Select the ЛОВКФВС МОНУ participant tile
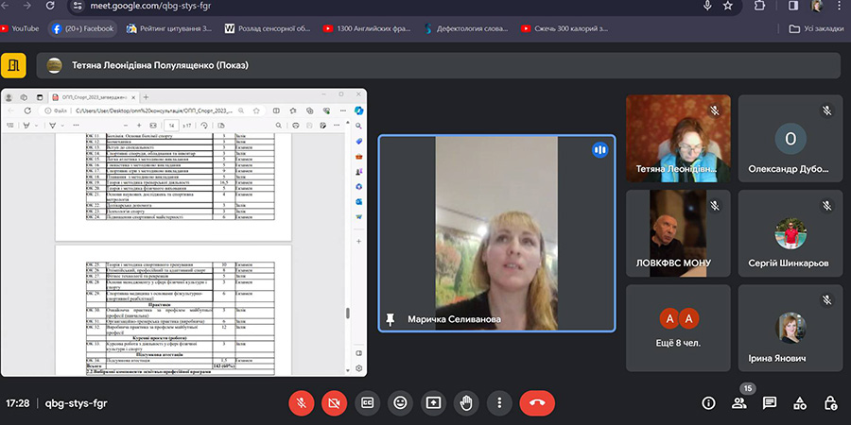Image resolution: width=851 pixels, height=425 pixels. point(678,233)
